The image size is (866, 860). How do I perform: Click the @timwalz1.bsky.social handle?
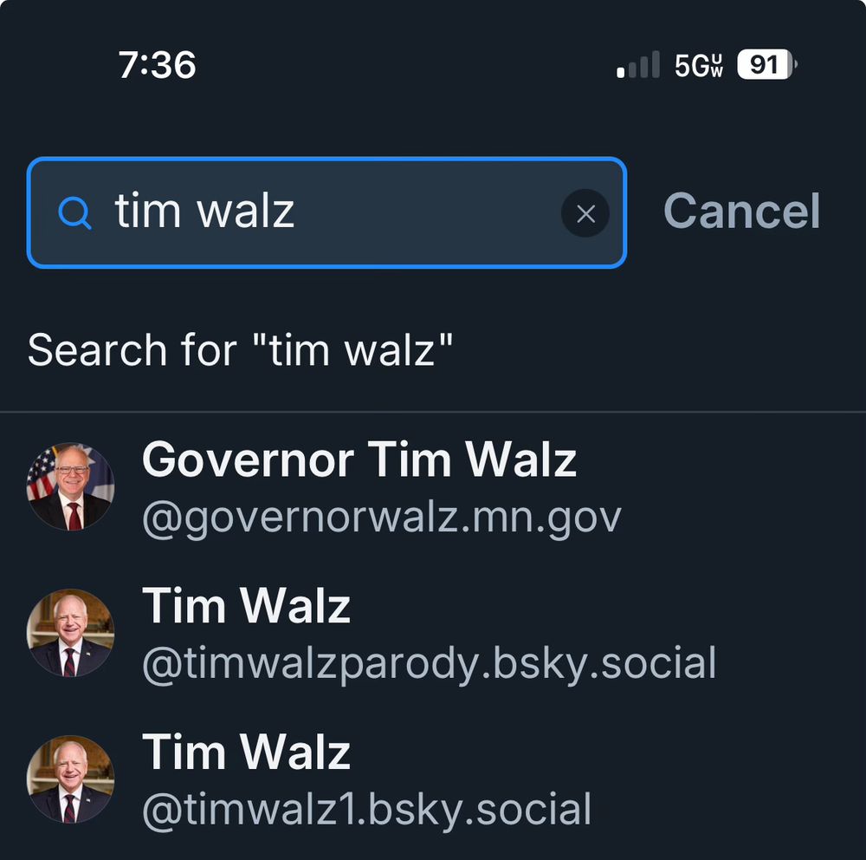366,808
